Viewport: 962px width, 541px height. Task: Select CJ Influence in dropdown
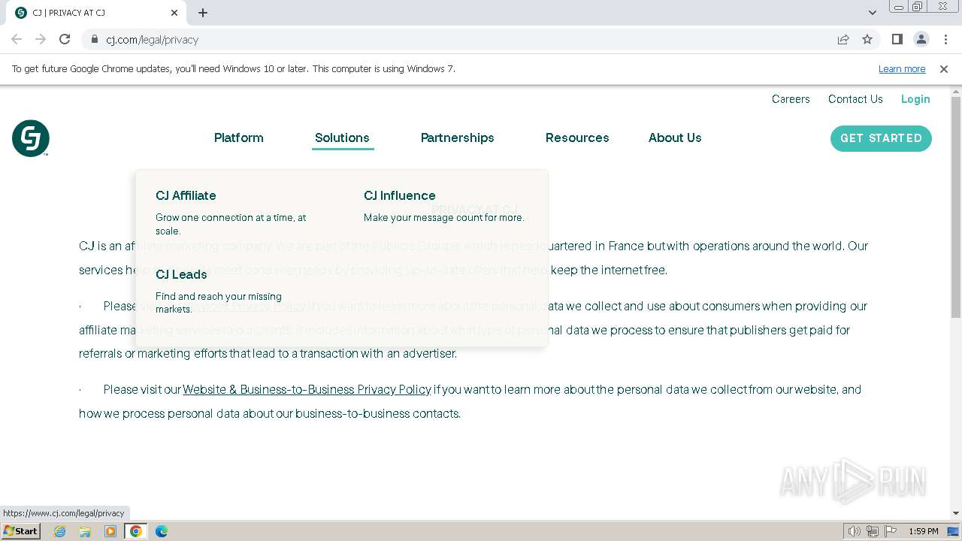click(x=400, y=195)
